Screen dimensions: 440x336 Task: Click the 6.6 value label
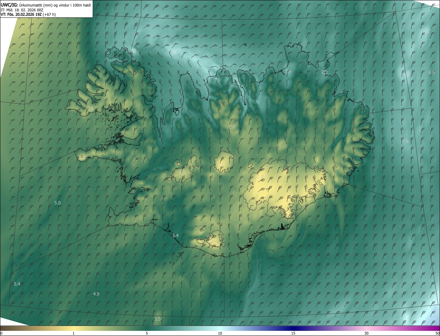[x=431, y=72]
